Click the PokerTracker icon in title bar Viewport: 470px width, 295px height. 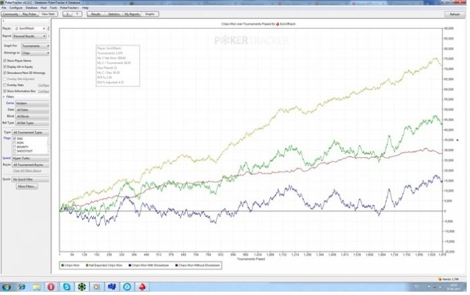(x=3, y=3)
